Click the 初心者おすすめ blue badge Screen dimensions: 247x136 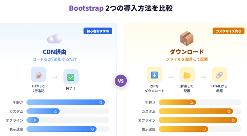(98, 31)
